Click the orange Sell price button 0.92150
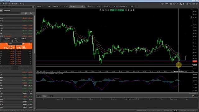Viewport: 199px width, 112px height. tap(7, 48)
